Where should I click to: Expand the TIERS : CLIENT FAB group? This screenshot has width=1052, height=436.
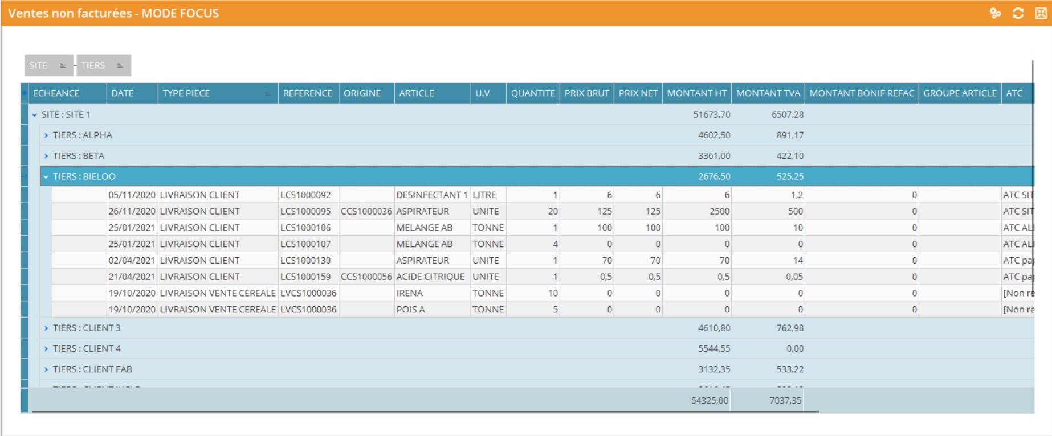[x=46, y=369]
